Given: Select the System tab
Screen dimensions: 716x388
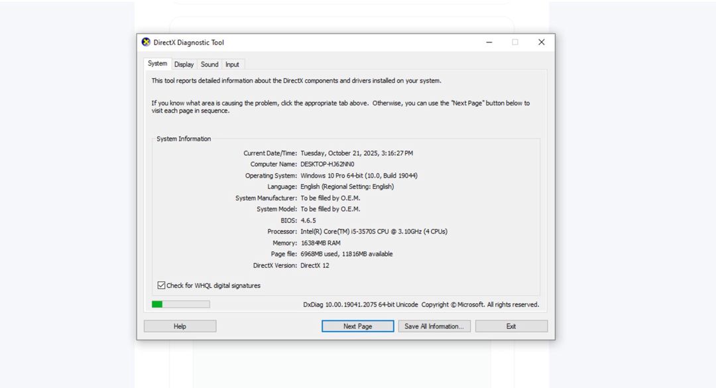Looking at the screenshot, I should pyautogui.click(x=158, y=64).
